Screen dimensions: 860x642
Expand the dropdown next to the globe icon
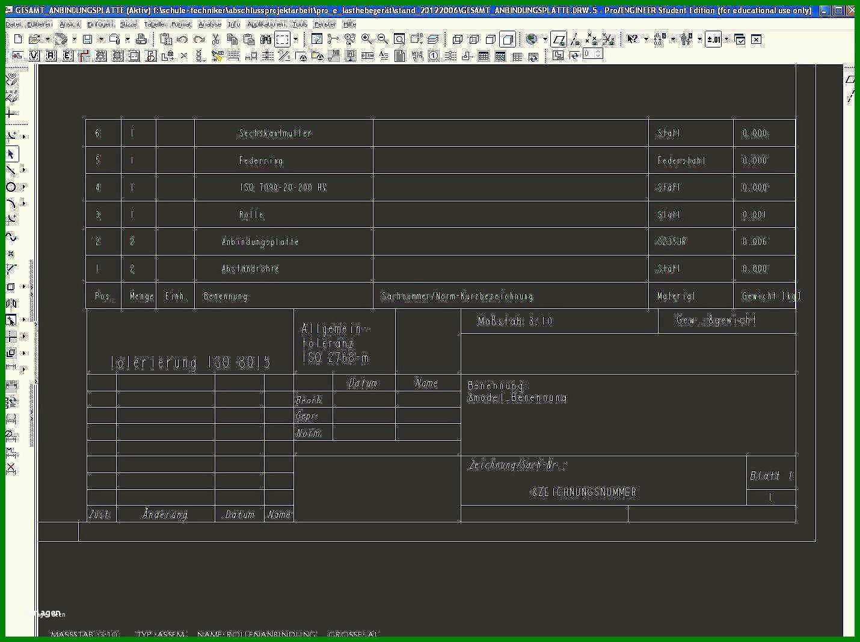coord(545,39)
